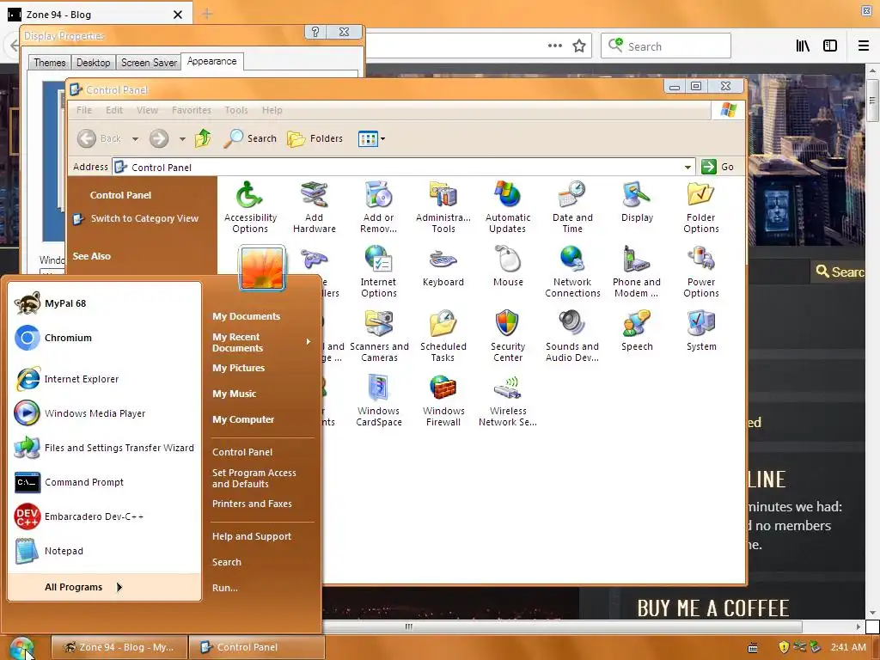Click the Start orb button
Screen dimensions: 880x660
pyautogui.click(x=22, y=648)
